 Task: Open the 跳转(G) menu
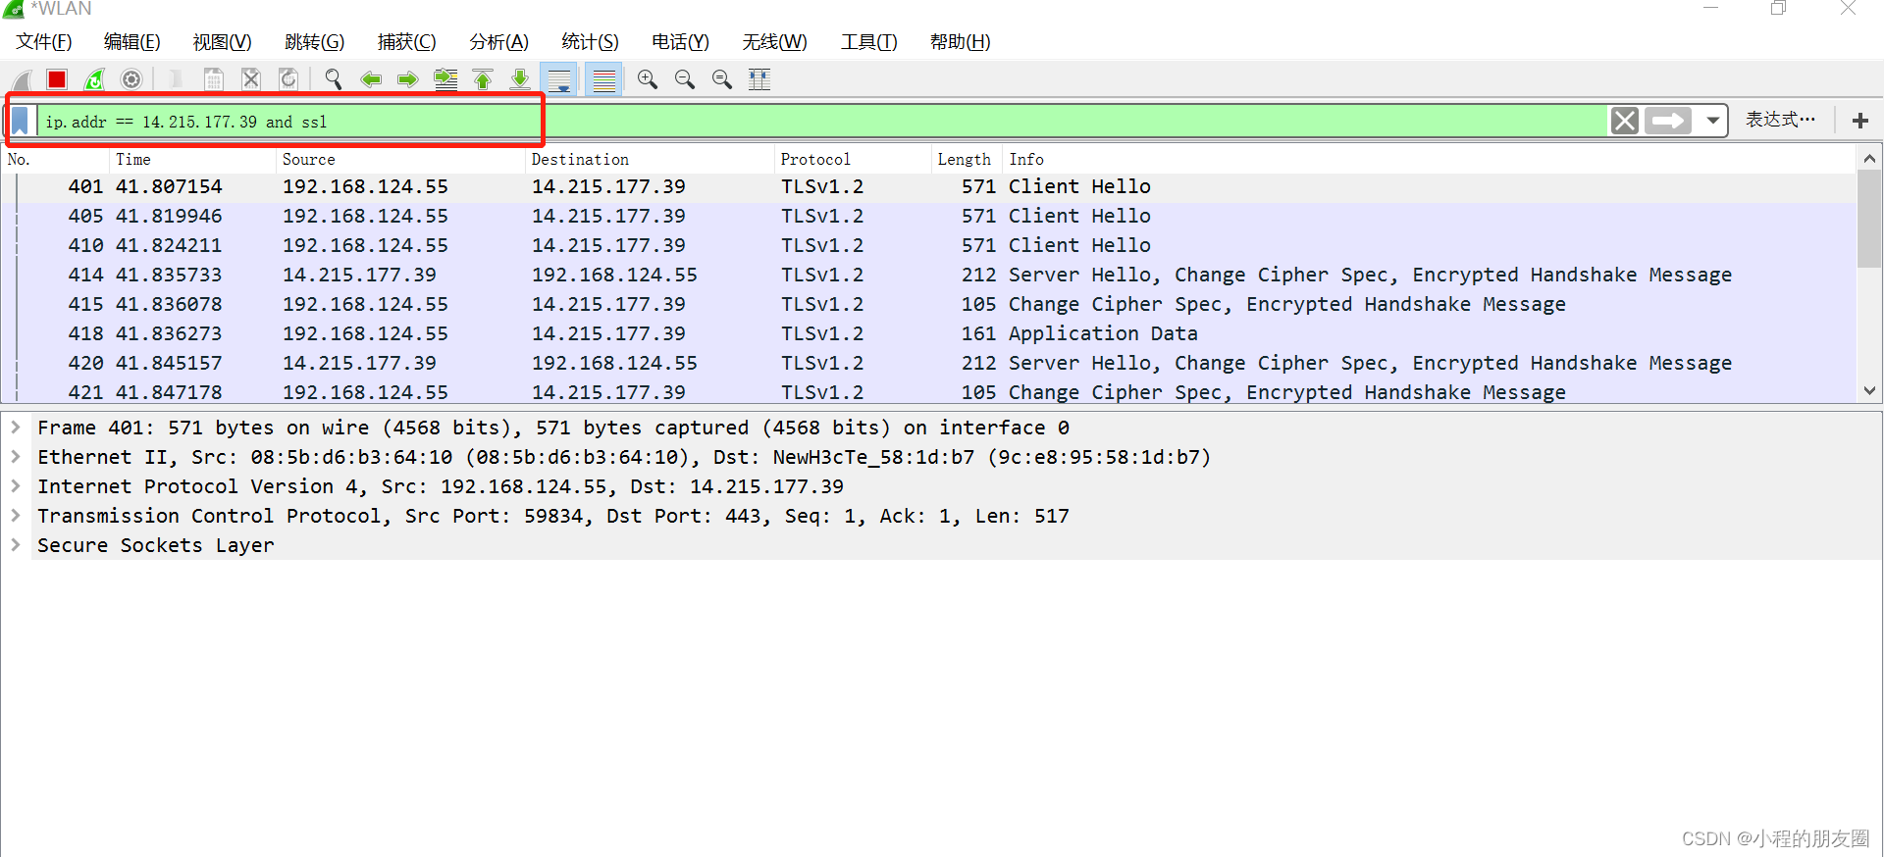click(x=315, y=42)
